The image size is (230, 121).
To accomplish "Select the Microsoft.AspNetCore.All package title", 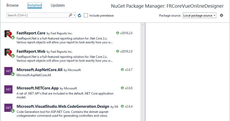I will (x=39, y=70).
